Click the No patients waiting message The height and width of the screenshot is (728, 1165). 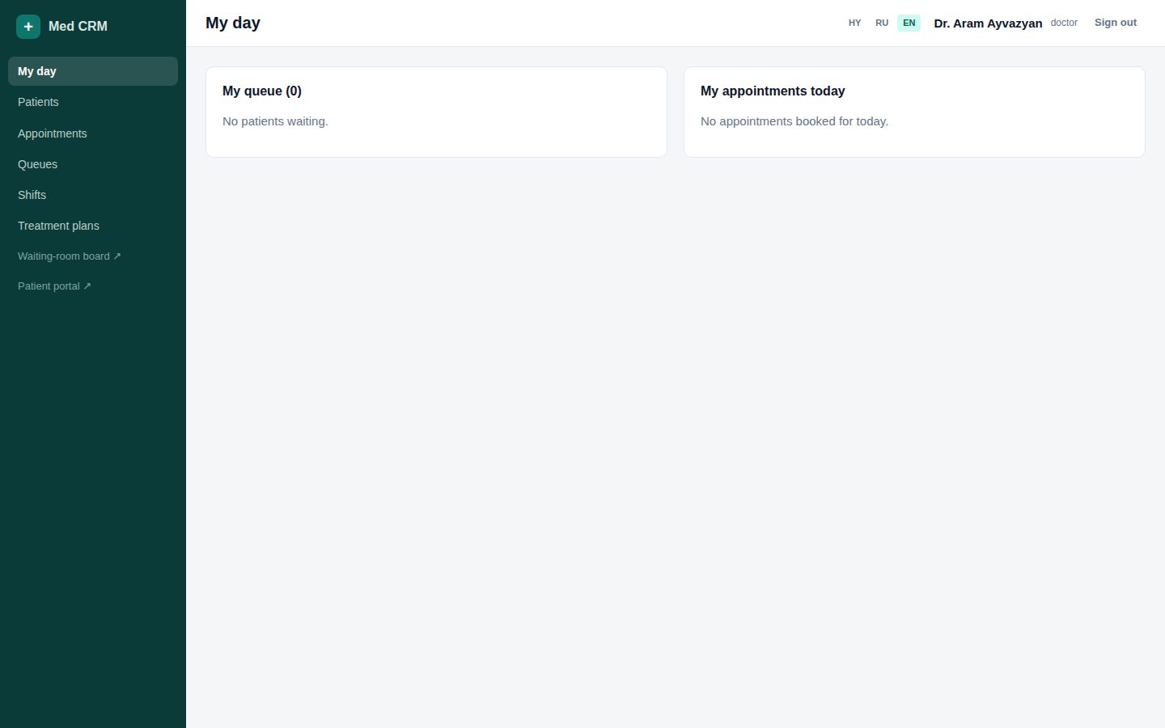[275, 121]
